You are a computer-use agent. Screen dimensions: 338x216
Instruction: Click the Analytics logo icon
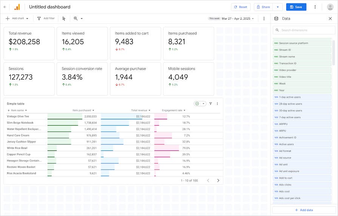[x=17, y=7]
